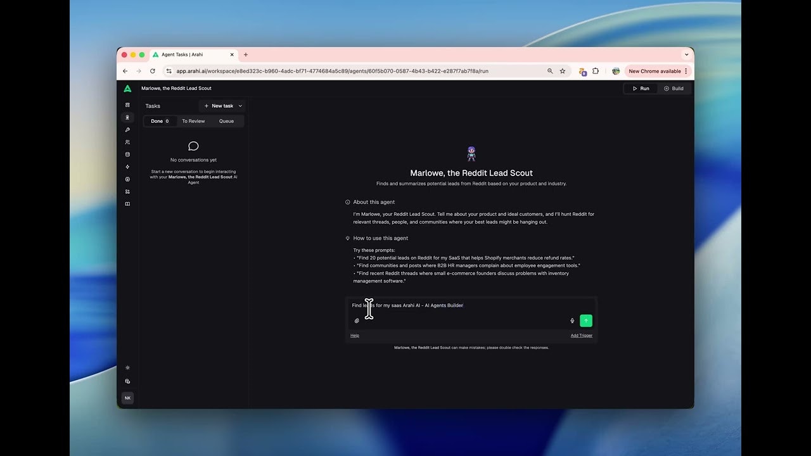Open the Chrome profile avatar

point(616,71)
